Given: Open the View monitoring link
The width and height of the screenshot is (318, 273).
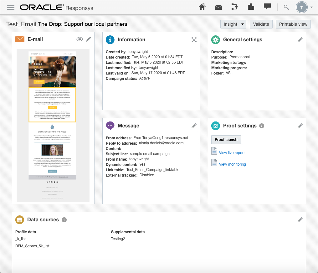Looking at the screenshot, I should click(x=232, y=164).
